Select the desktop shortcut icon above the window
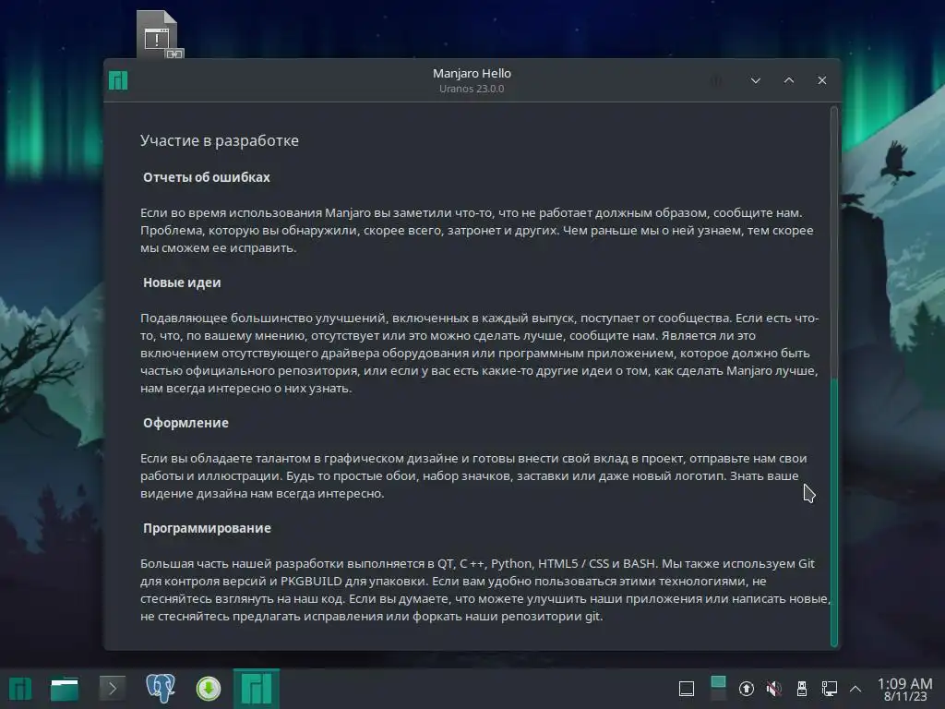 pyautogui.click(x=159, y=34)
